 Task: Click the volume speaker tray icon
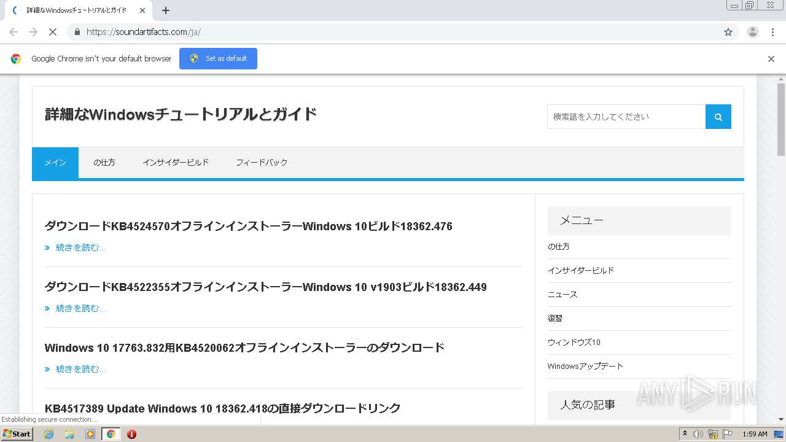[698, 434]
